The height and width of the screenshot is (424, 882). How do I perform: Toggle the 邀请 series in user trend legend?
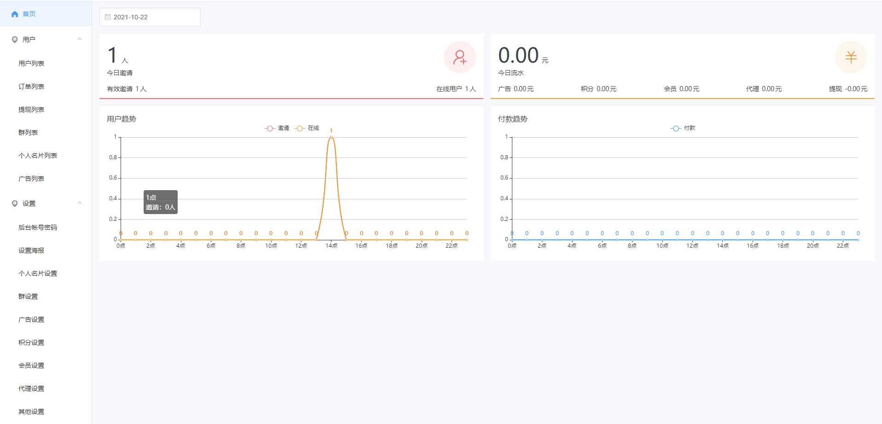click(277, 128)
